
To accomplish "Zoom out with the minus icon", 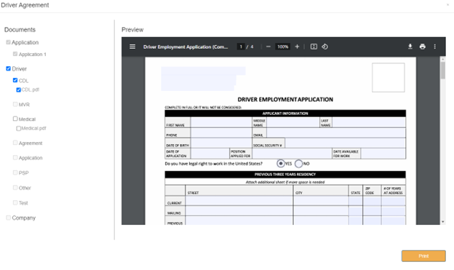I will click(x=268, y=47).
